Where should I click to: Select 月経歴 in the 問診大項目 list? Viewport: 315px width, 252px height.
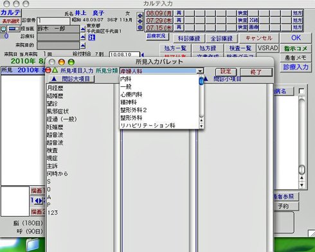55,88
